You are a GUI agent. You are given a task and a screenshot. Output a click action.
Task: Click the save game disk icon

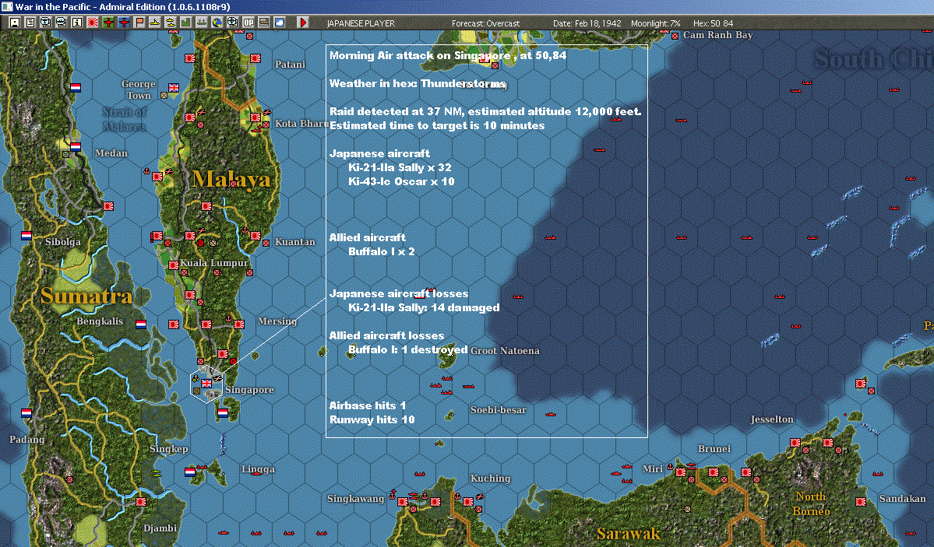(x=14, y=23)
